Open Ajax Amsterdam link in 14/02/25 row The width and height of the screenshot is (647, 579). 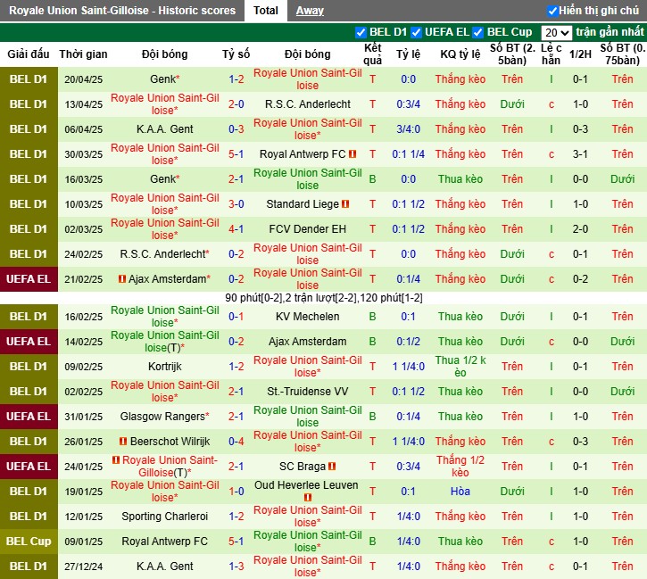[307, 342]
